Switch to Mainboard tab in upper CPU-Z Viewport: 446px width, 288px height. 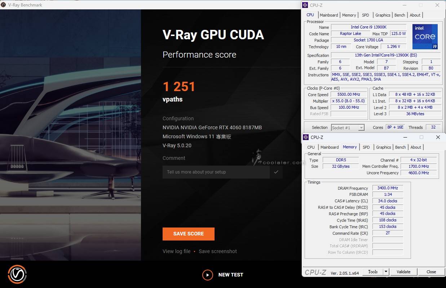pos(329,15)
